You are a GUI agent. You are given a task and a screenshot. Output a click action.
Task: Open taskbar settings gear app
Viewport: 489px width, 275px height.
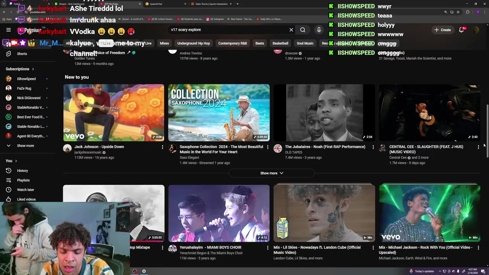(144, 271)
